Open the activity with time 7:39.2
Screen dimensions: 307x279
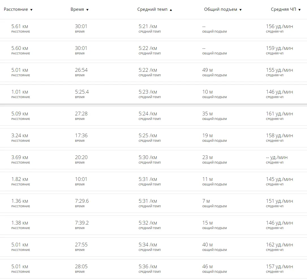153,225
